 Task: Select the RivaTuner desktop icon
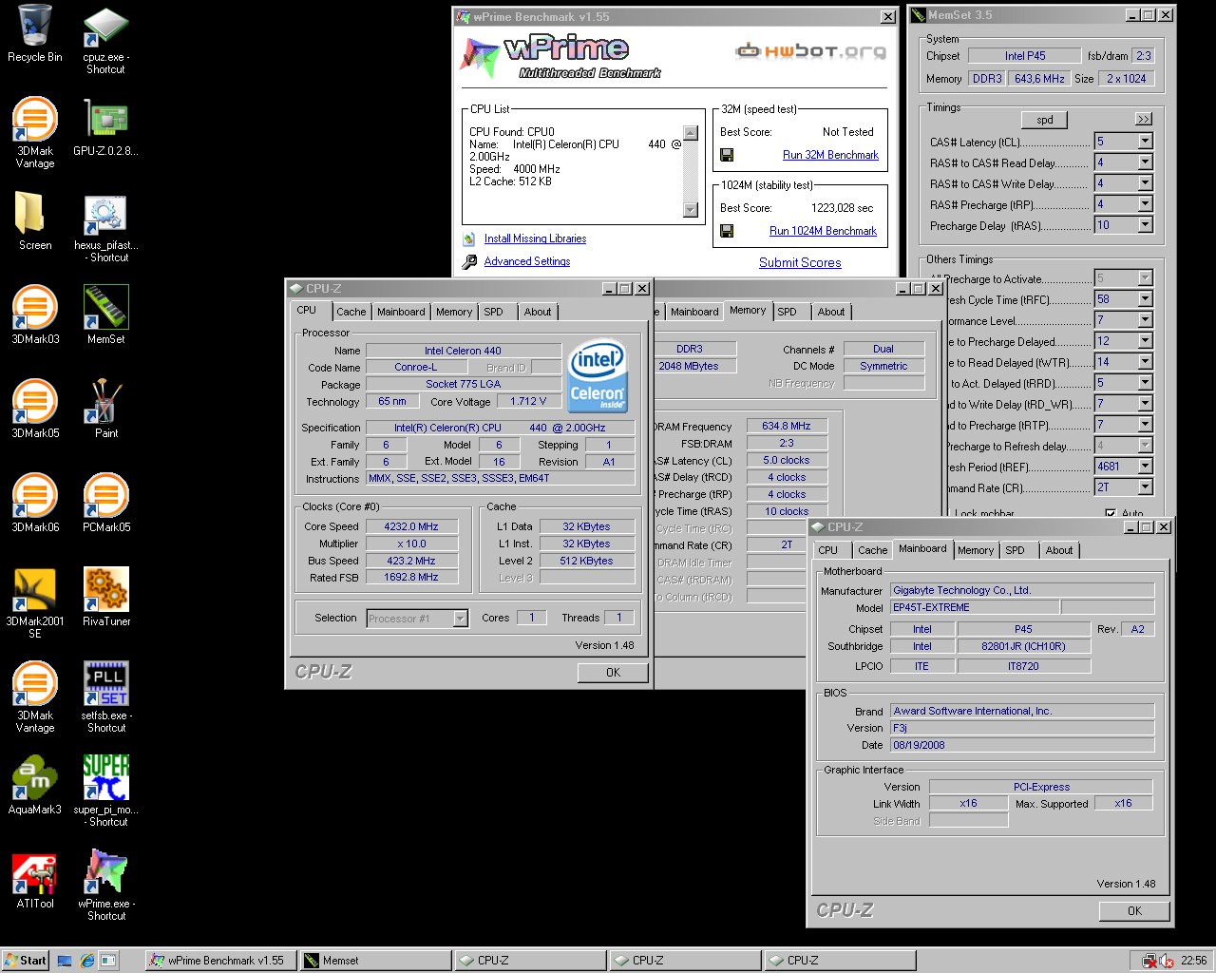105,590
